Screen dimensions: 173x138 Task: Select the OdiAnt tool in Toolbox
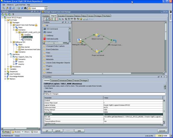coord(48,32)
